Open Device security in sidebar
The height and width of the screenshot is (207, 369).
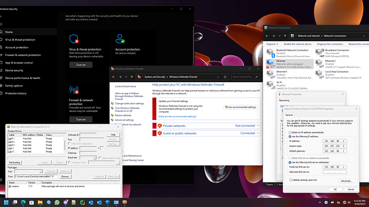[28, 70]
